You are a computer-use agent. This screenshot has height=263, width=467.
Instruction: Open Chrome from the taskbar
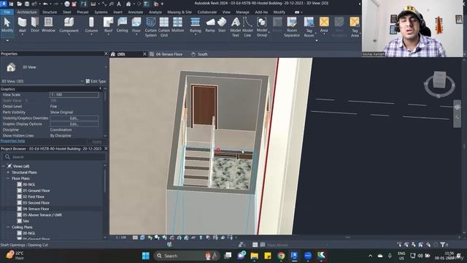point(281,256)
